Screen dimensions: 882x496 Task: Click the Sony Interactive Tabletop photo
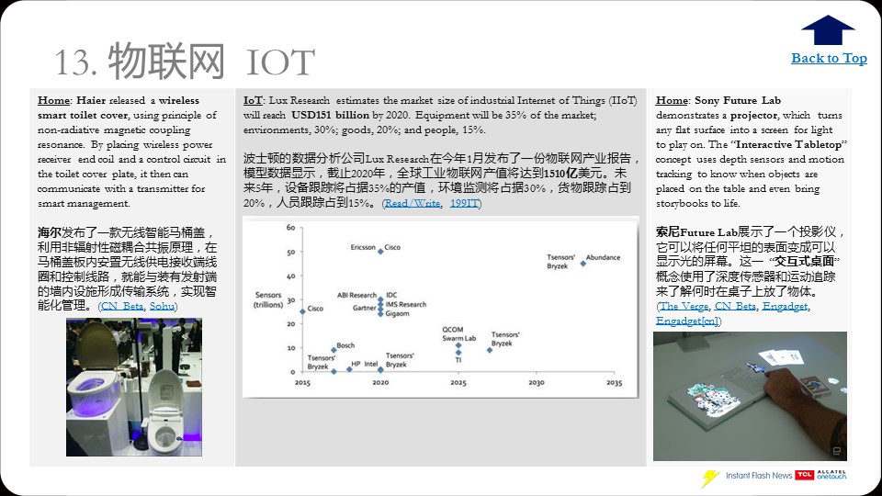(750, 396)
